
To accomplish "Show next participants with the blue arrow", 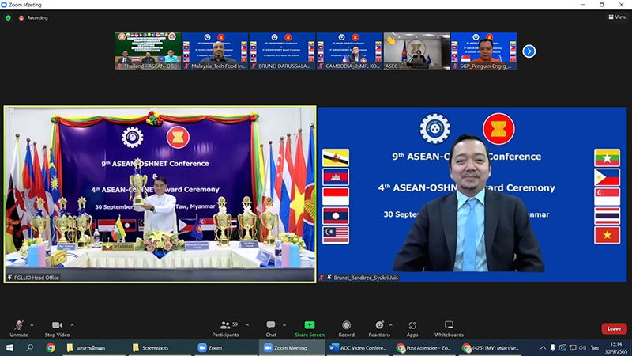I will 529,51.
